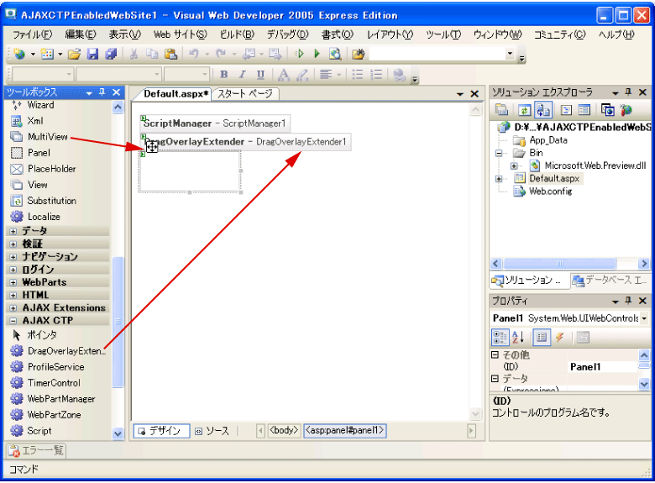The height and width of the screenshot is (483, 655).
Task: Open the ツール(T) menu
Action: pyautogui.click(x=443, y=34)
